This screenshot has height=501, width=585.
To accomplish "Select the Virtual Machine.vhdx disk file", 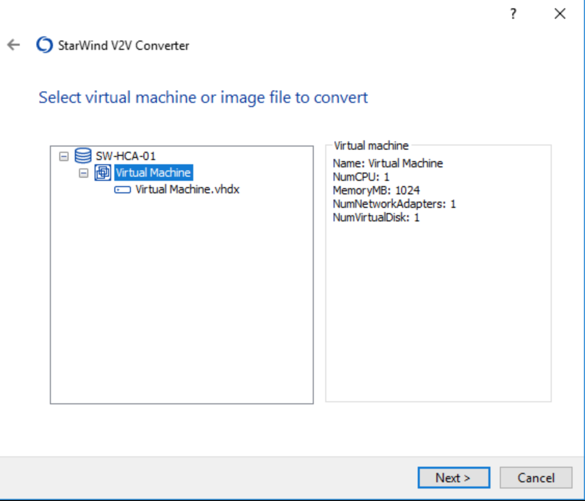I will click(x=187, y=190).
